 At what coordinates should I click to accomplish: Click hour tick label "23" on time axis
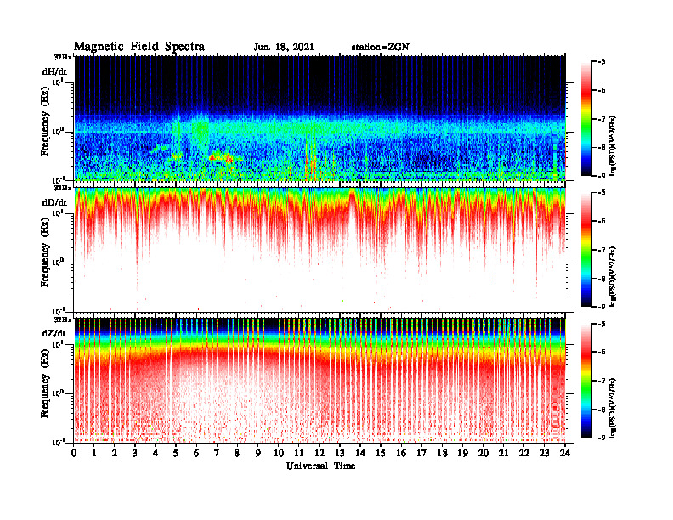click(x=545, y=454)
